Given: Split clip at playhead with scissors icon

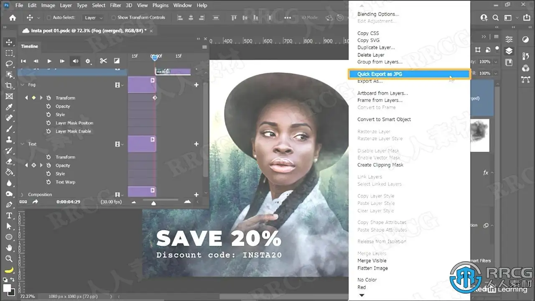Looking at the screenshot, I should 103,61.
